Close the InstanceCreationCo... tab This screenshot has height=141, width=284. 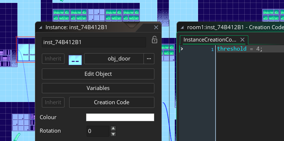242,40
